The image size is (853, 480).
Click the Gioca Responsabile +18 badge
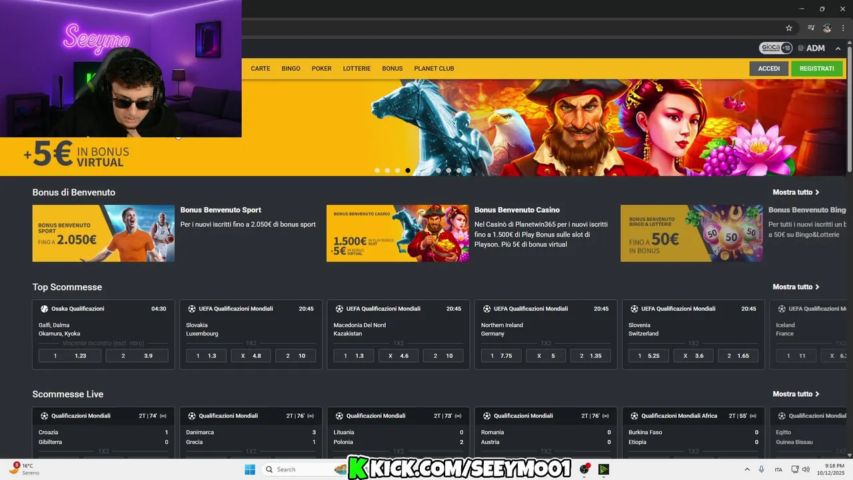(776, 48)
